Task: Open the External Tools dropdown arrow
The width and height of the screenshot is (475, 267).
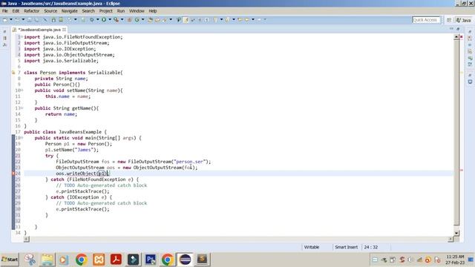Action: point(122,20)
